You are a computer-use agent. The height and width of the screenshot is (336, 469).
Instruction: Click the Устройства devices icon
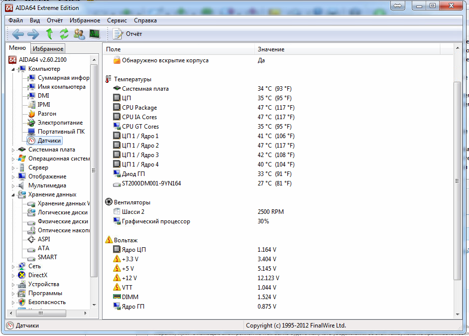tap(22, 284)
